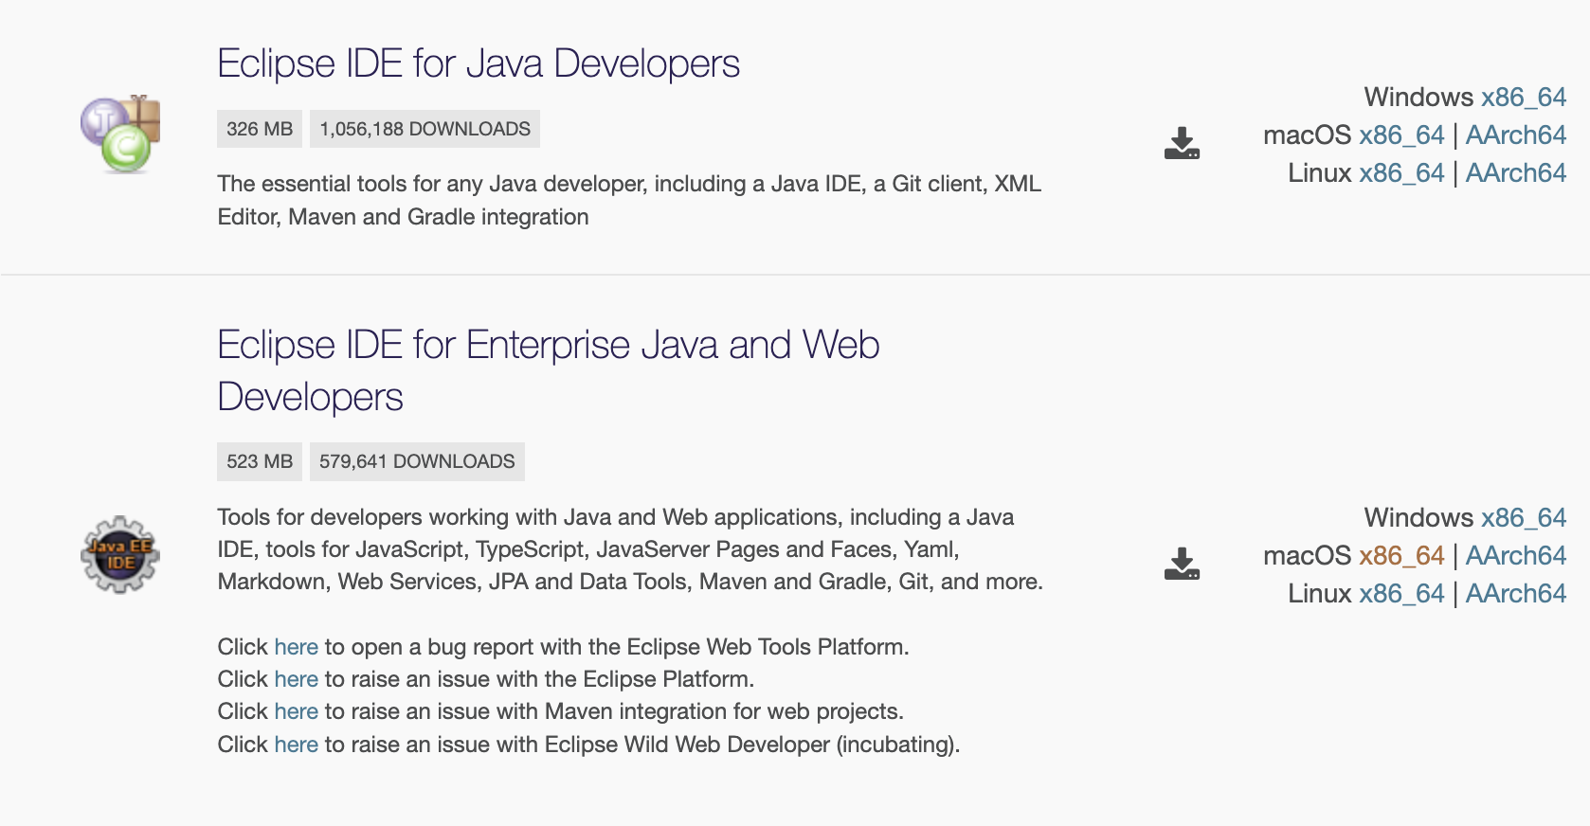Click the 326 MB size badge
1590x826 pixels.
pyautogui.click(x=260, y=129)
